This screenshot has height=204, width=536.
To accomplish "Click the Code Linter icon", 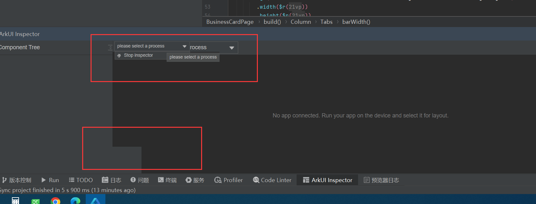I will coord(256,180).
